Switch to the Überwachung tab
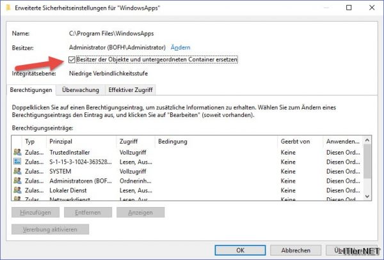 (x=80, y=91)
